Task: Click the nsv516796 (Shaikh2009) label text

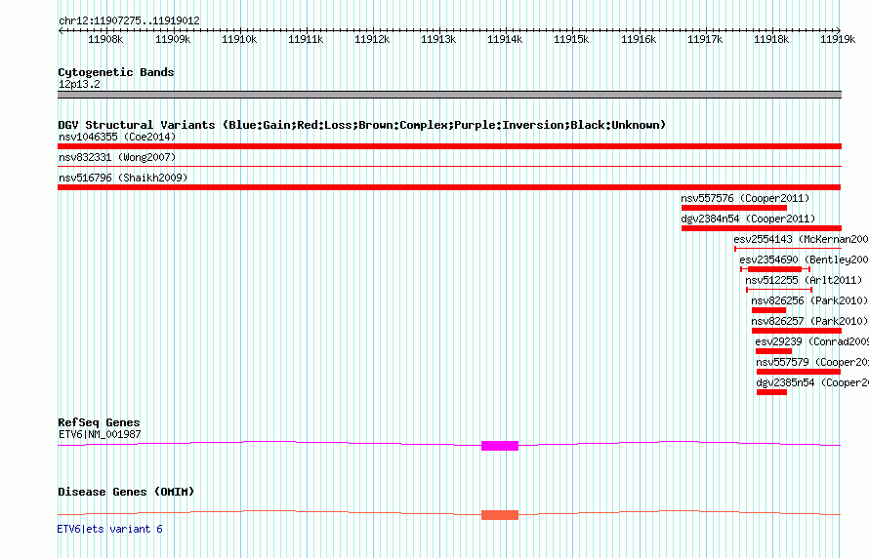Action: pyautogui.click(x=123, y=178)
